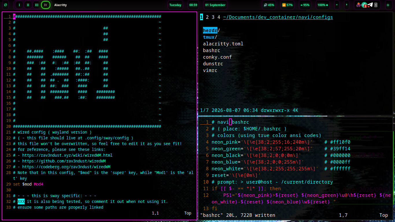Click the https://github.com/rav3ndust/wiredWM link
Screen dimensions: 395x222
point(64,161)
